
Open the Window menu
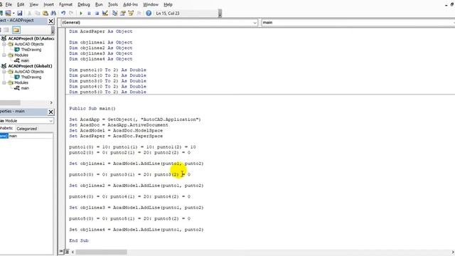coord(151,4)
